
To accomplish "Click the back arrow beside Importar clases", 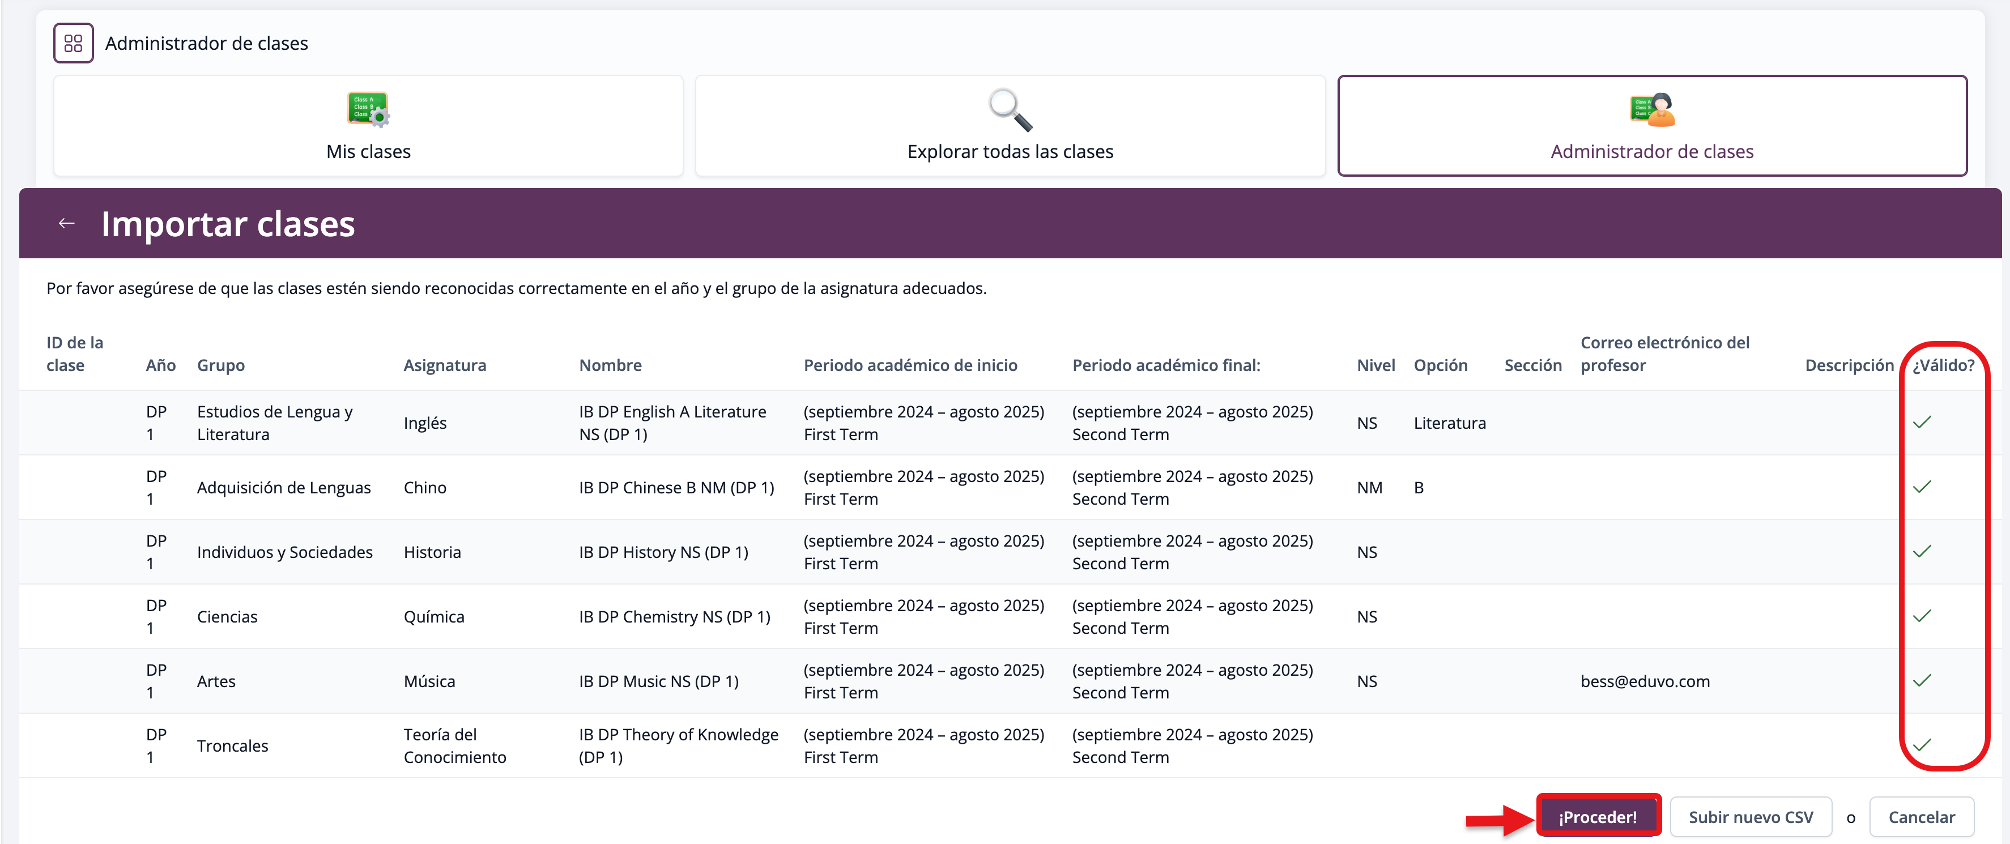I will 67,224.
